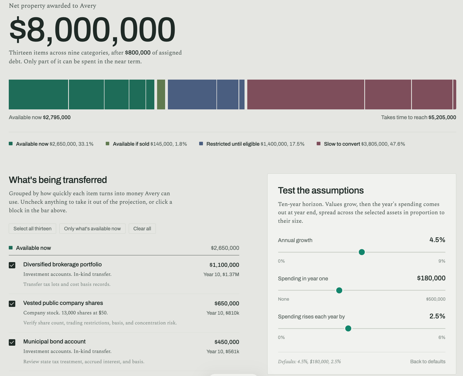Viewport: 463px width, 376px height.
Task: Click the olive Available if sold legend swatch
Action: (x=107, y=144)
